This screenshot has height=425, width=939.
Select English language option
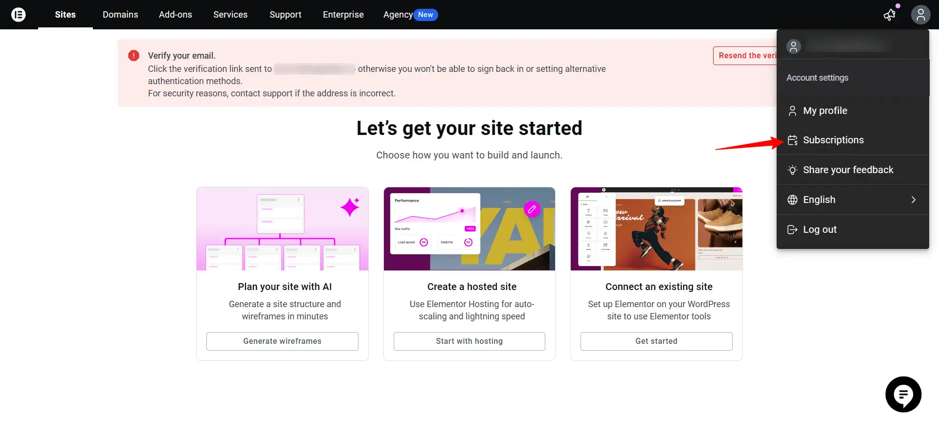point(853,200)
